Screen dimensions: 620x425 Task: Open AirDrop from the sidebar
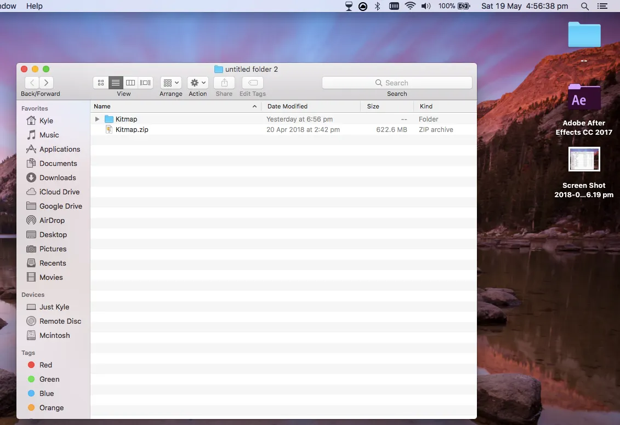pyautogui.click(x=52, y=220)
